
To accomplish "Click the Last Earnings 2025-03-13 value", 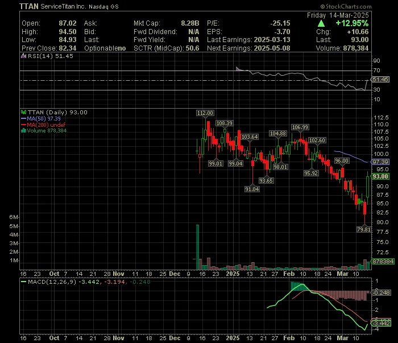I will pos(272,40).
